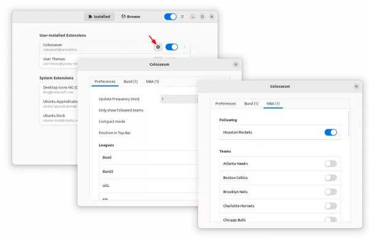The width and height of the screenshot is (369, 238).
Task: Open NBA (1) tab in middle Colosseum window
Action: point(153,81)
